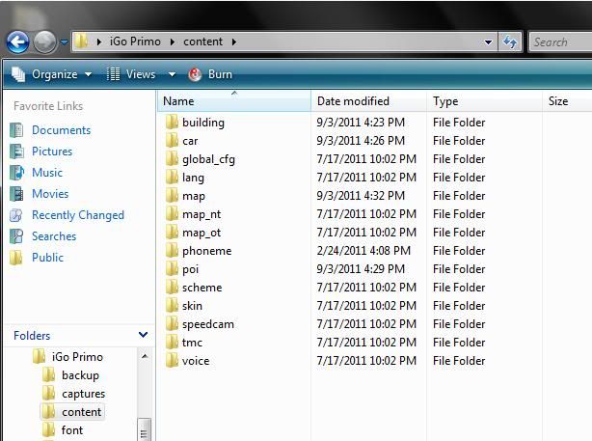This screenshot has height=441, width=592.
Task: Click the folder tree scroll-up arrow
Action: click(145, 356)
